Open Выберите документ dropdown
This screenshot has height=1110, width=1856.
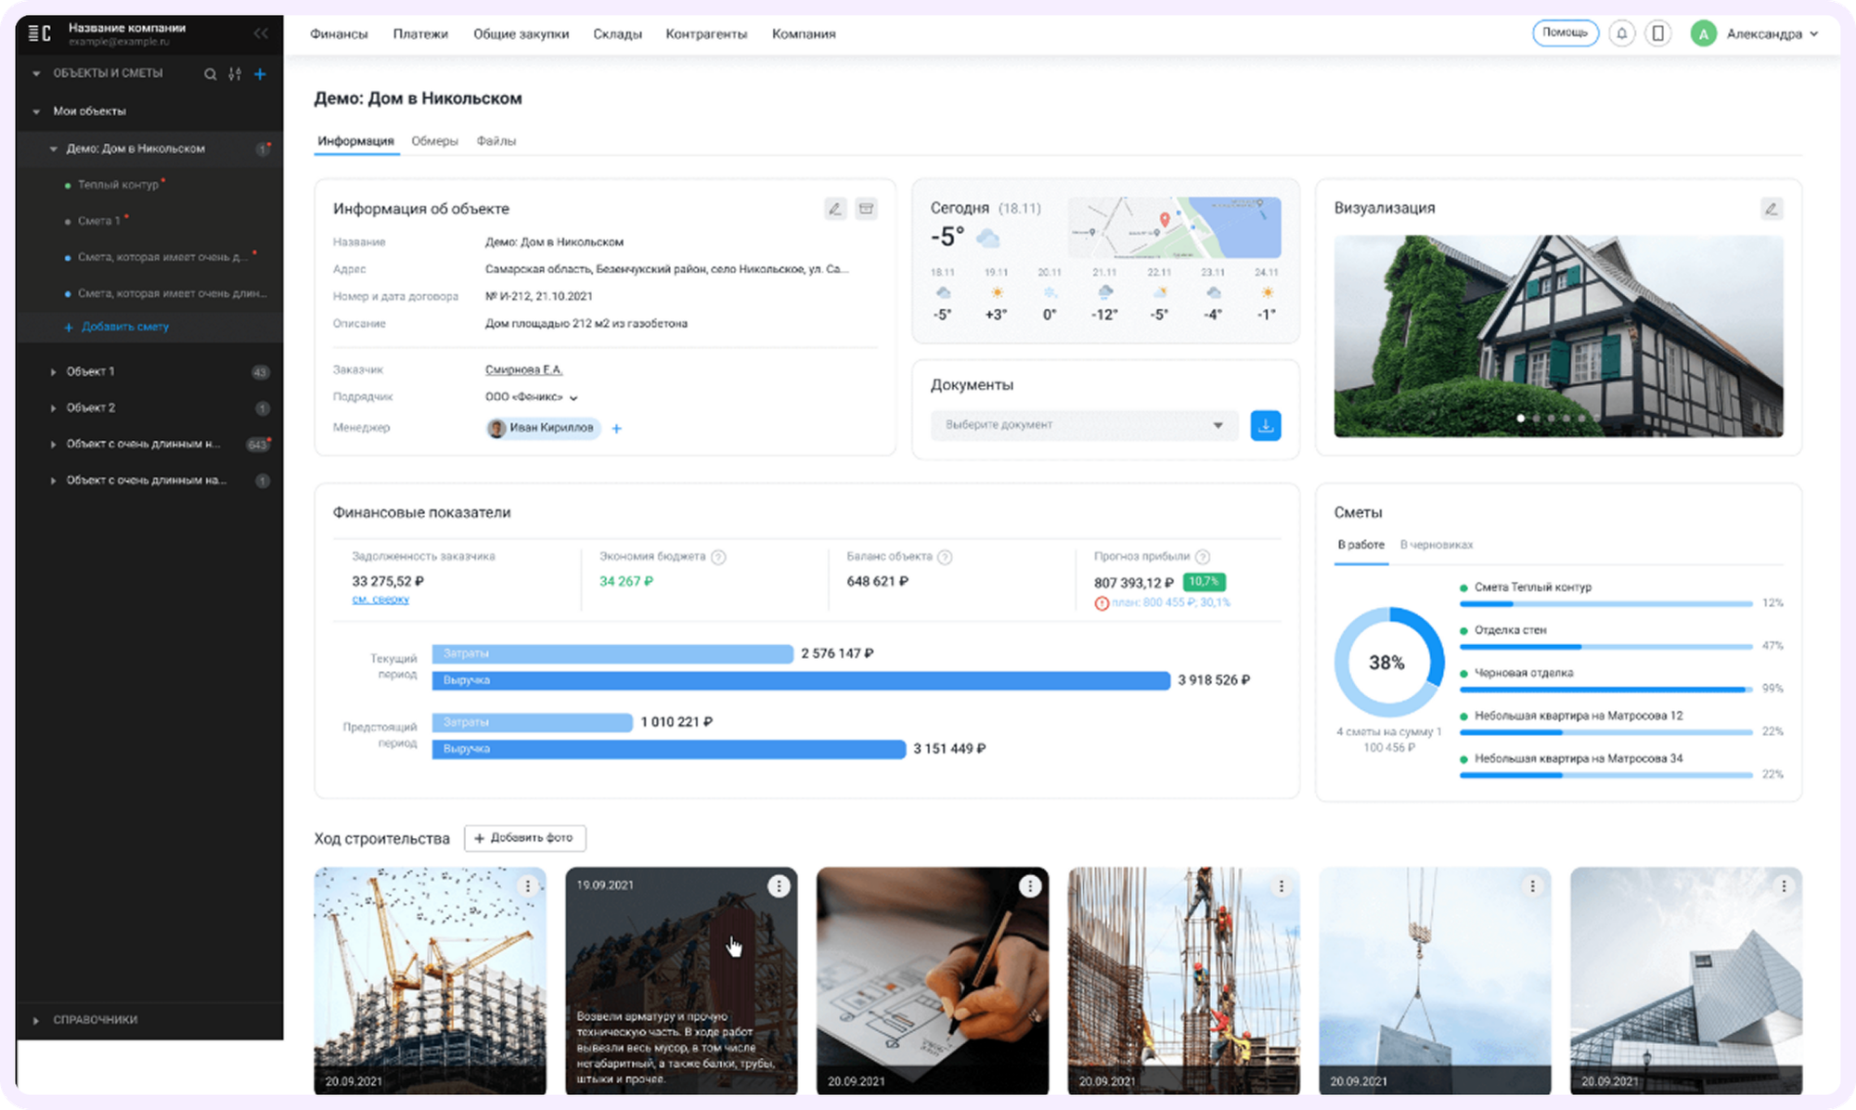pos(1085,425)
